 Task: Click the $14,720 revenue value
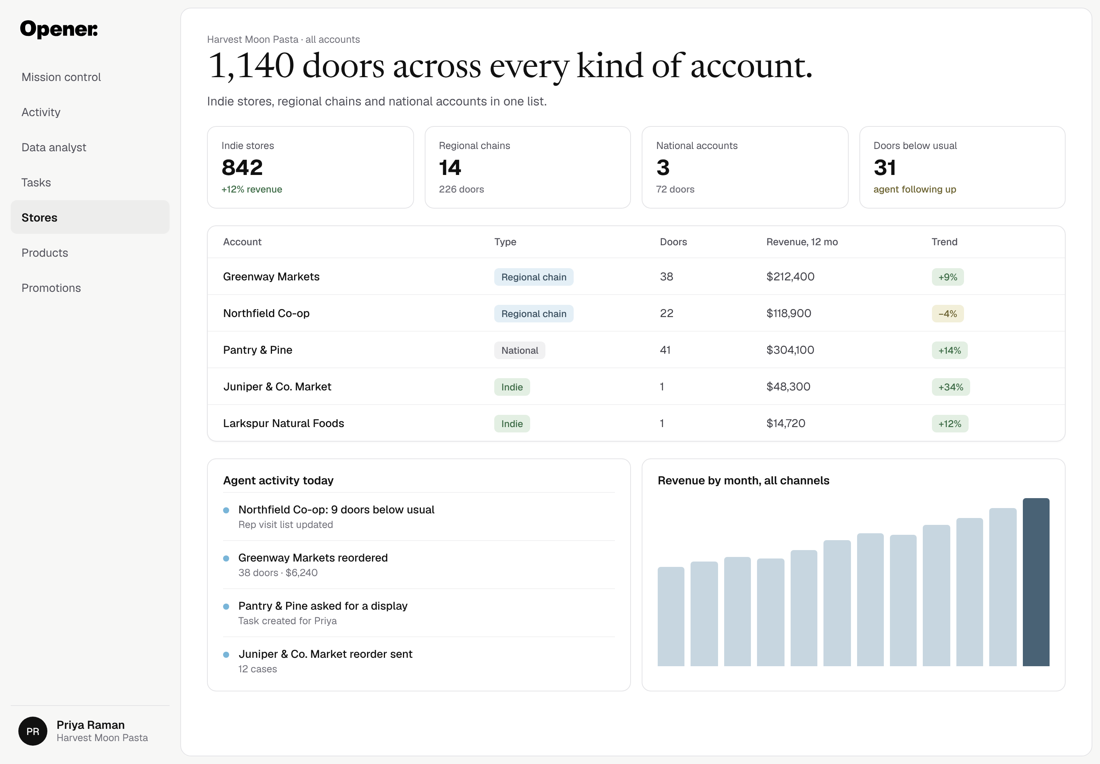pos(786,423)
